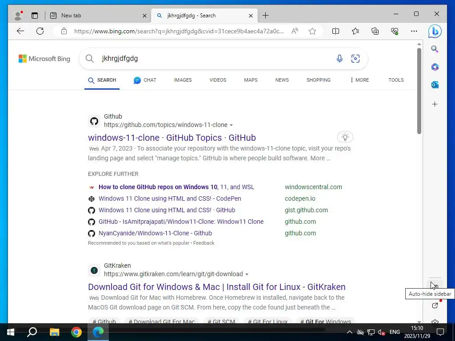Switch to the SHOPPING tab
This screenshot has width=455, height=341.
point(318,80)
